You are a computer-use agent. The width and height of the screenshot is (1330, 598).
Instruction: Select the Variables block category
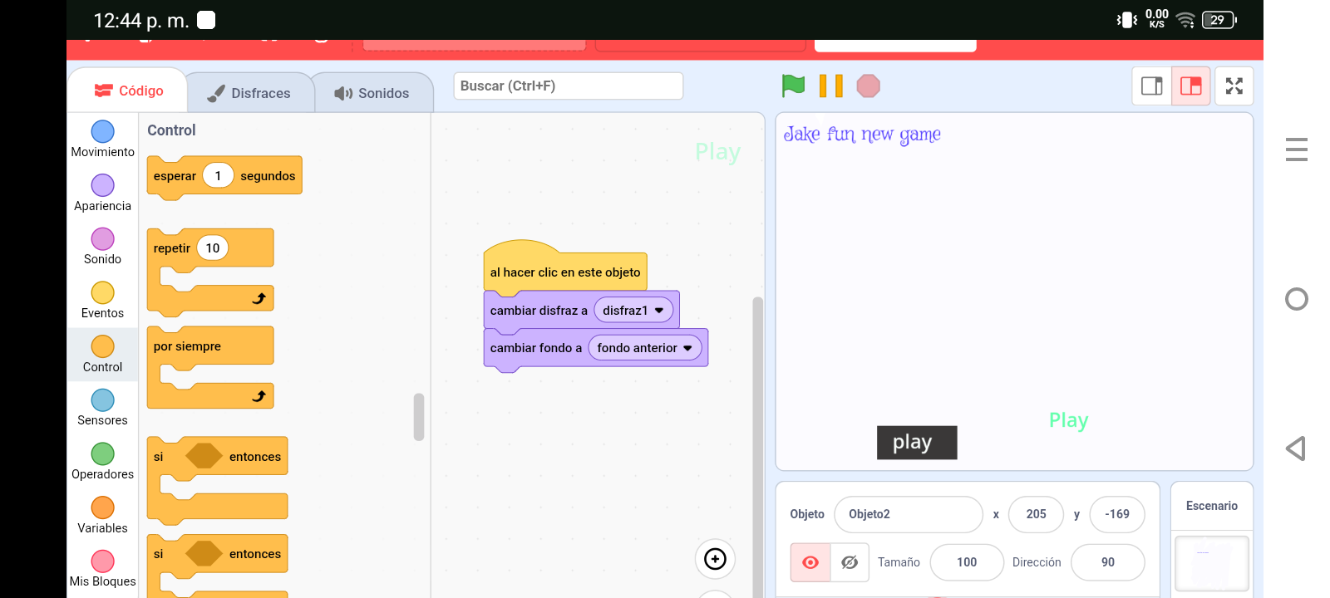click(x=102, y=515)
